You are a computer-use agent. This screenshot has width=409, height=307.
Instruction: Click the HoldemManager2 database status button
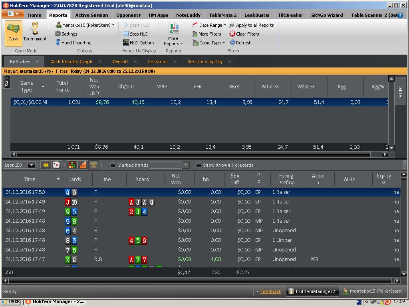[x=312, y=291]
